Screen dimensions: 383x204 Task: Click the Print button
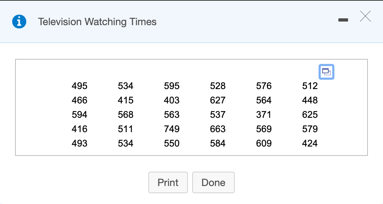(x=168, y=182)
